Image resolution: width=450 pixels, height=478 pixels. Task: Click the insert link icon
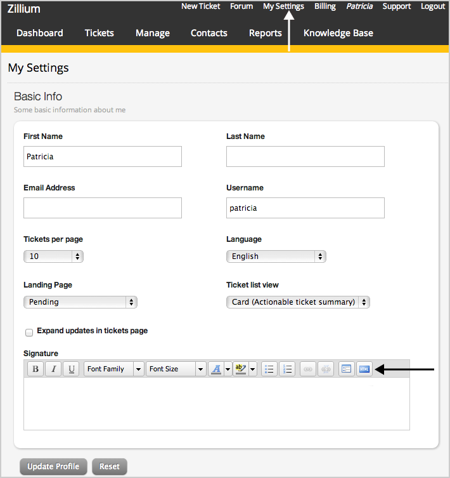click(308, 369)
